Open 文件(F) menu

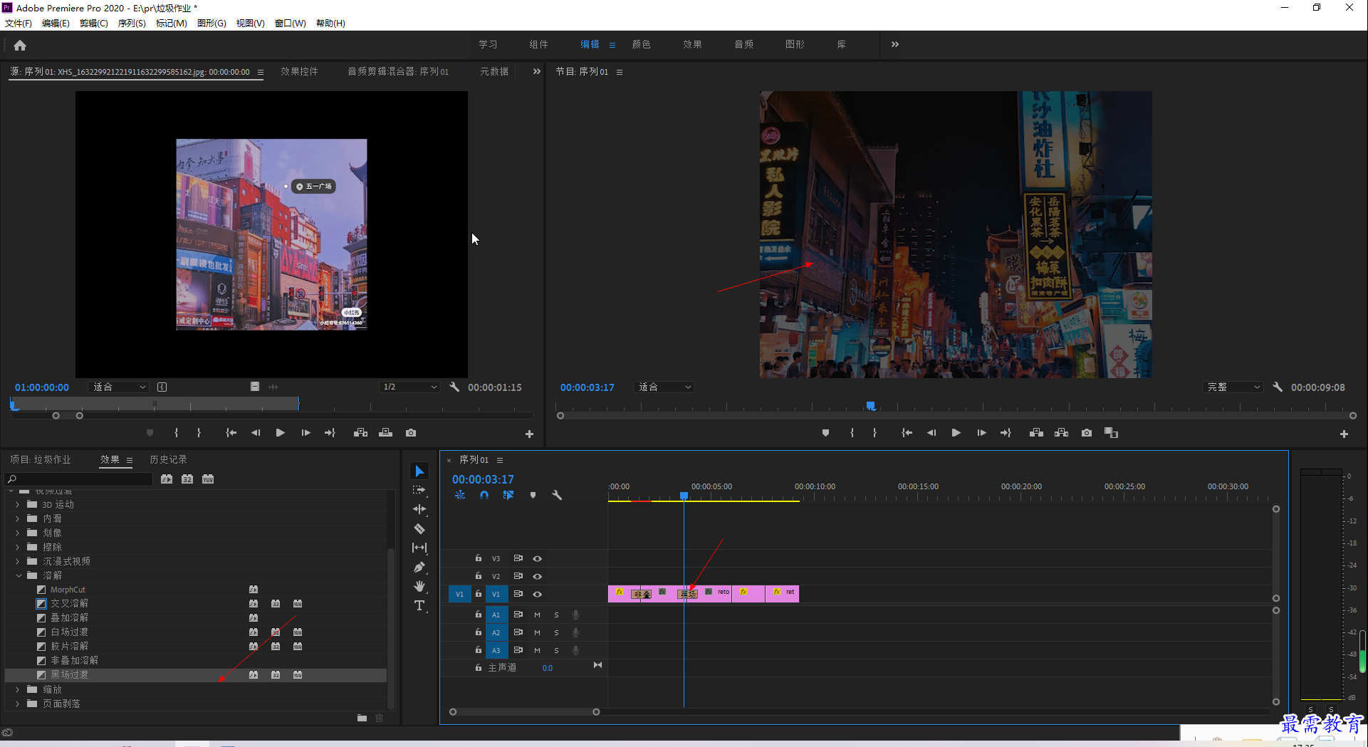tap(19, 23)
